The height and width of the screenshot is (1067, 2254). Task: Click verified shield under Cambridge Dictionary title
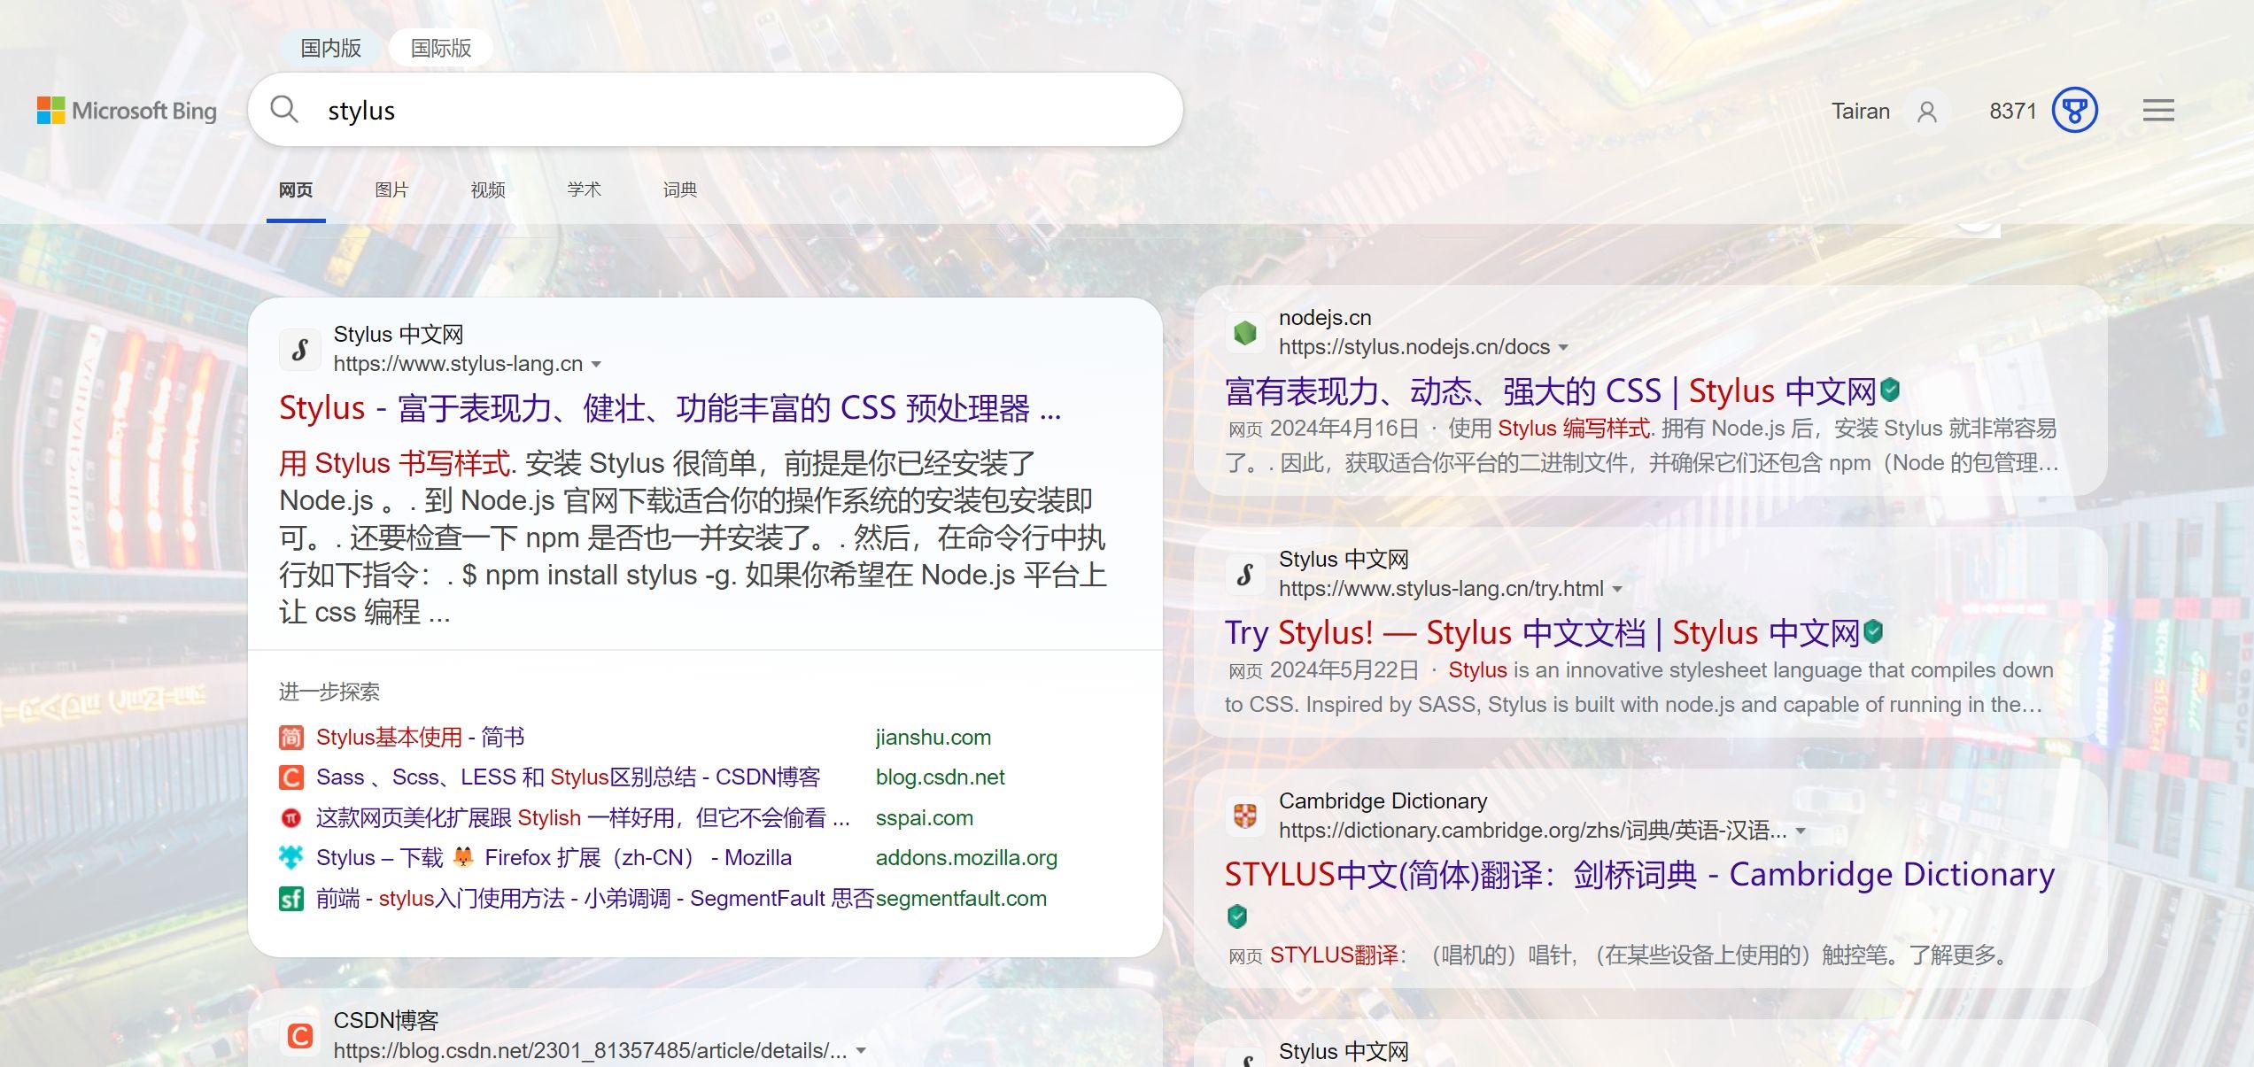click(1237, 916)
